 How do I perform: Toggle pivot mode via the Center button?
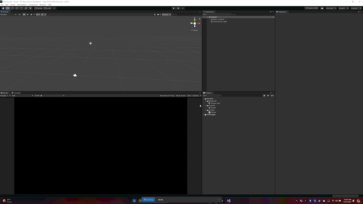point(38,8)
